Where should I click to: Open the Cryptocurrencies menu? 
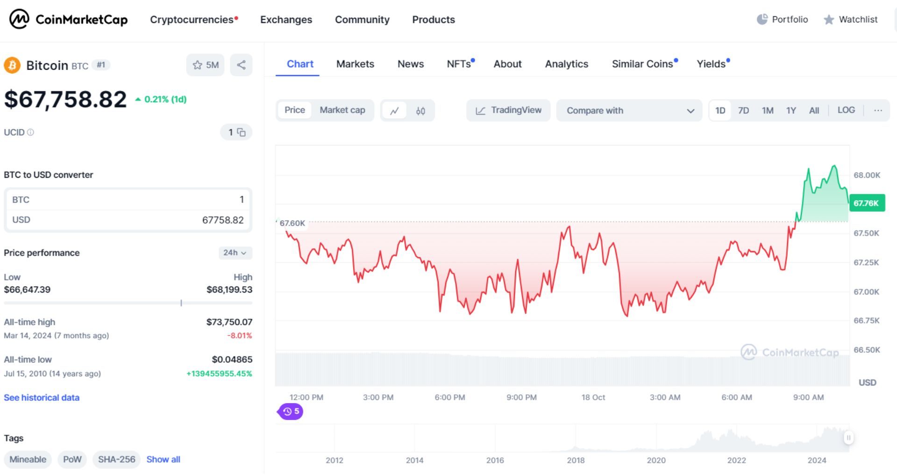(x=193, y=20)
